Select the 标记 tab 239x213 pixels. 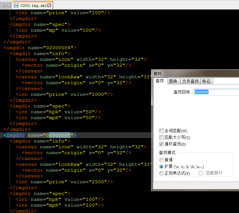pos(206,81)
